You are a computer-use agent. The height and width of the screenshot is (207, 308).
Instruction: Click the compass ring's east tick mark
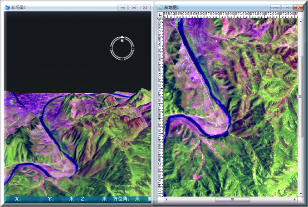click(133, 48)
